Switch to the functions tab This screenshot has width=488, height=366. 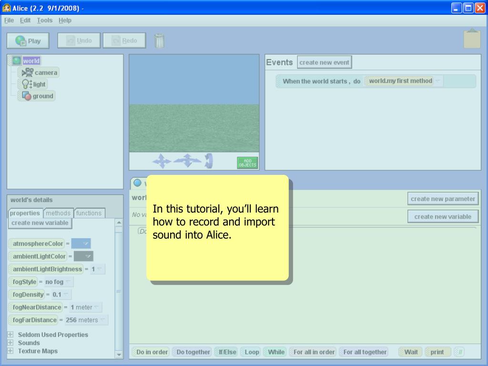(89, 213)
